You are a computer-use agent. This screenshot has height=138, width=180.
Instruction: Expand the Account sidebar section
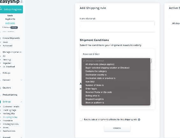click(x=21, y=137)
